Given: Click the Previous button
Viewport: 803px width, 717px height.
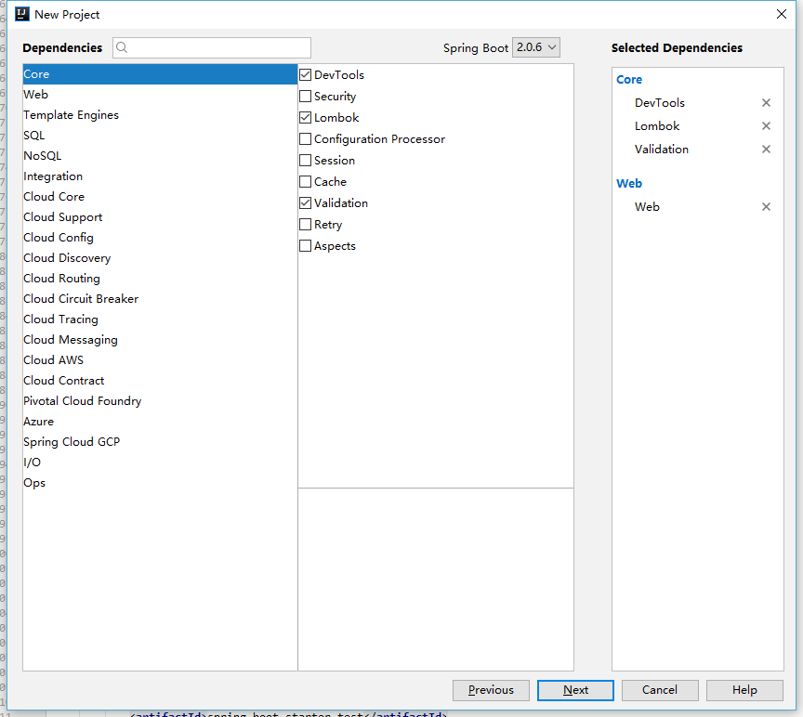Looking at the screenshot, I should [491, 690].
